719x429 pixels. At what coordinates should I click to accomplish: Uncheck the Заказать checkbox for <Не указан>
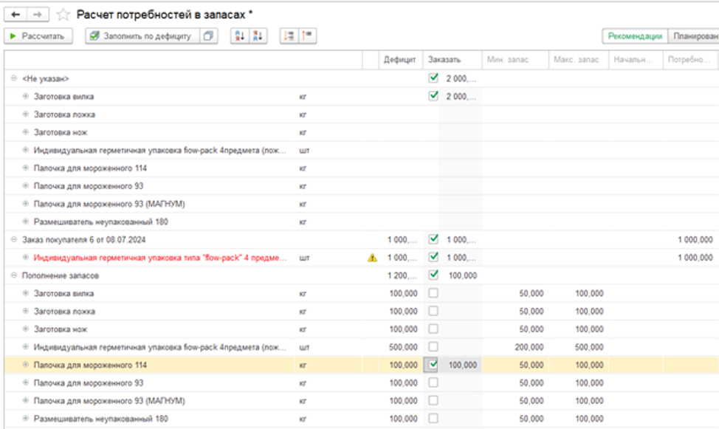[x=433, y=78]
